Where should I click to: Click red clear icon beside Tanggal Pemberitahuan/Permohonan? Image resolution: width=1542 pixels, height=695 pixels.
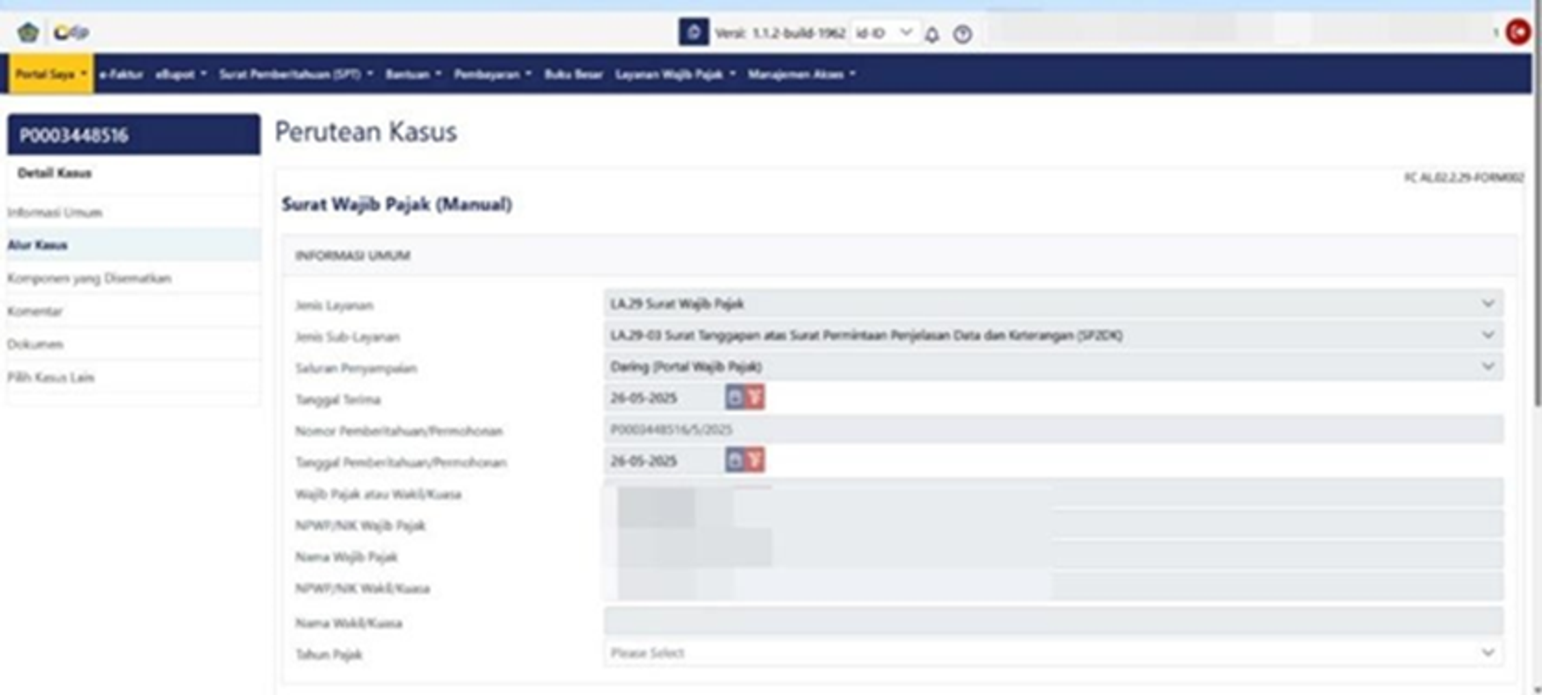[x=755, y=461]
